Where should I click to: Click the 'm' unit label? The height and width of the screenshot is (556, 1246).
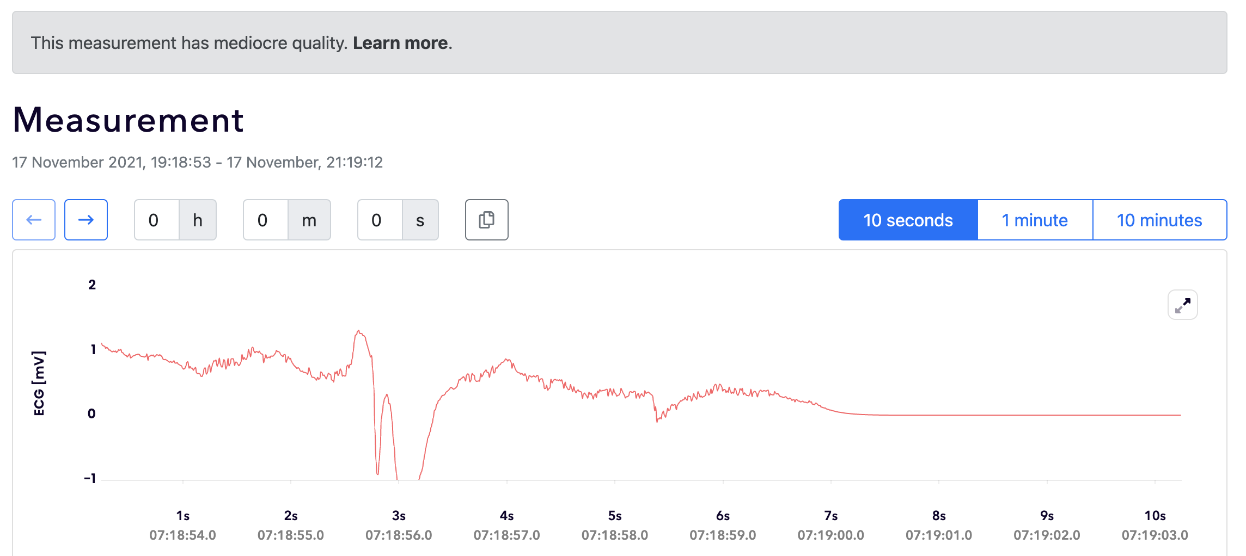pyautogui.click(x=309, y=220)
